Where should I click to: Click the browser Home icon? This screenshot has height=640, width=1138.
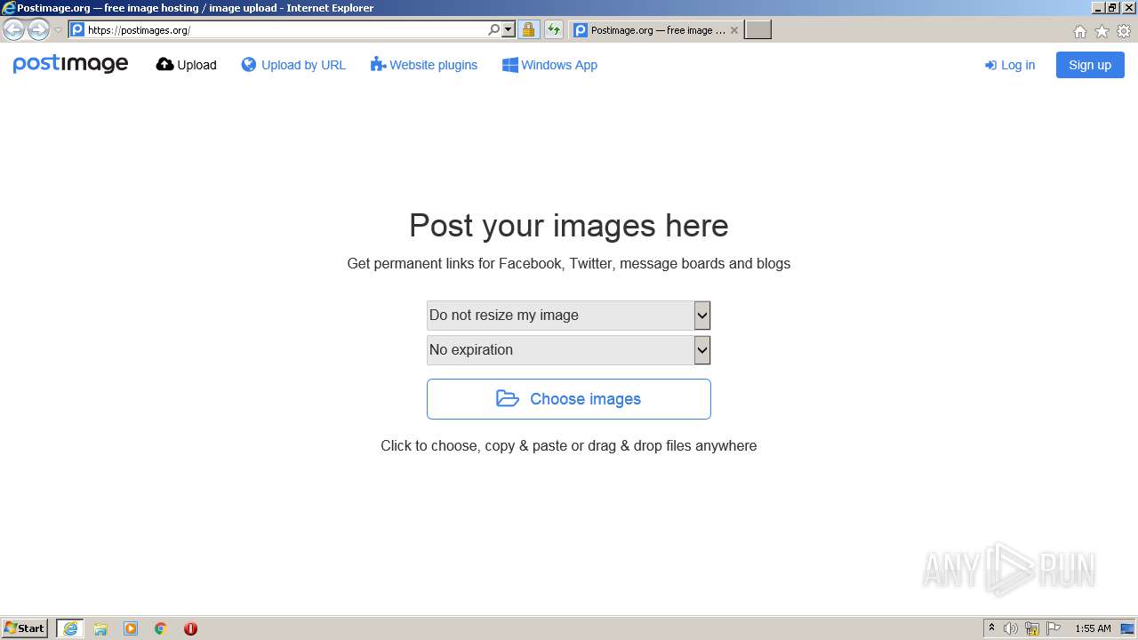(1079, 31)
